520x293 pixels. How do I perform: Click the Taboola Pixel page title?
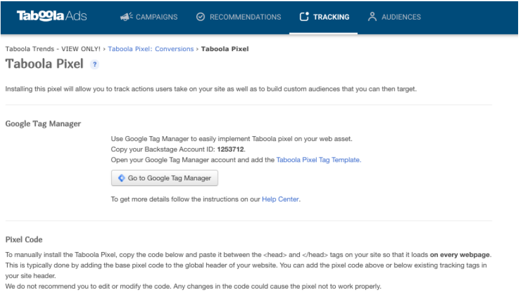44,64
